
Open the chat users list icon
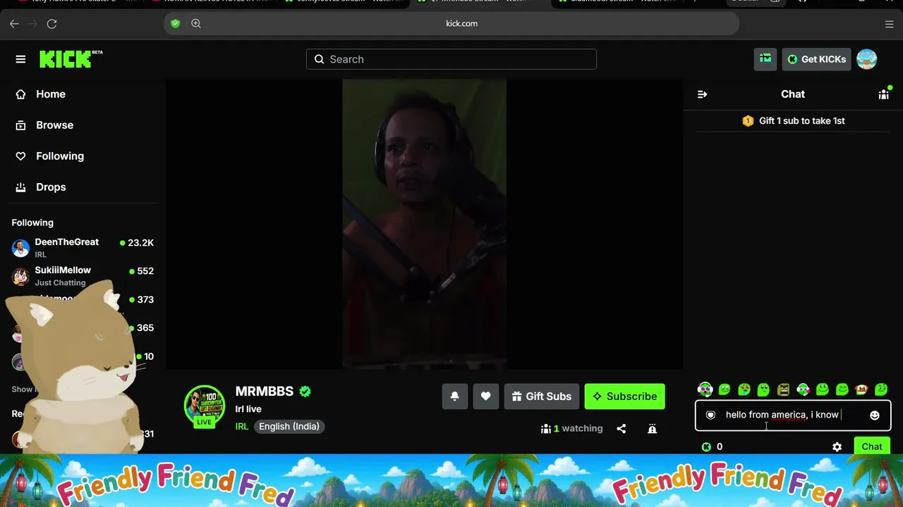[883, 94]
